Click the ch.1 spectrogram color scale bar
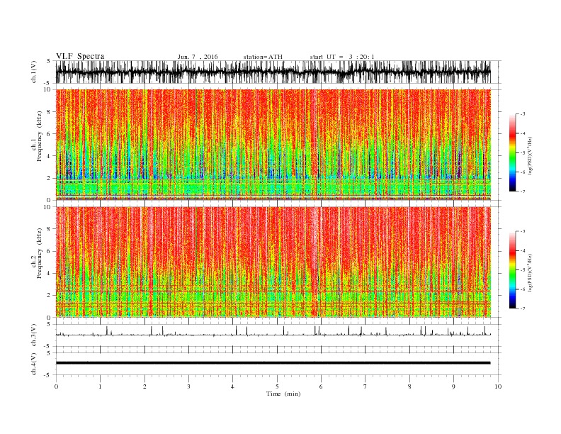561x434 pixels. click(x=512, y=153)
